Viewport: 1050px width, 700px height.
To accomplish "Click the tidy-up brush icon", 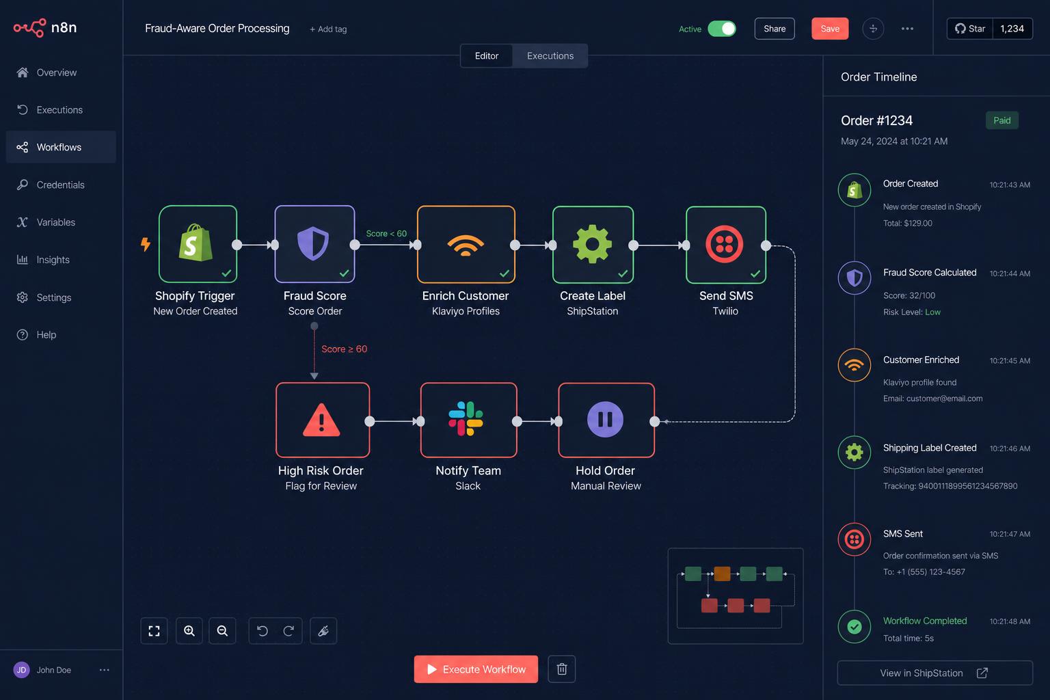I will point(323,631).
